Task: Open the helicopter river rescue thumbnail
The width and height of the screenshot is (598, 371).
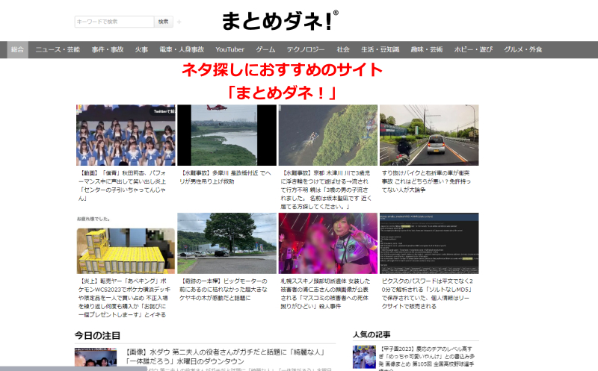Action: click(227, 135)
